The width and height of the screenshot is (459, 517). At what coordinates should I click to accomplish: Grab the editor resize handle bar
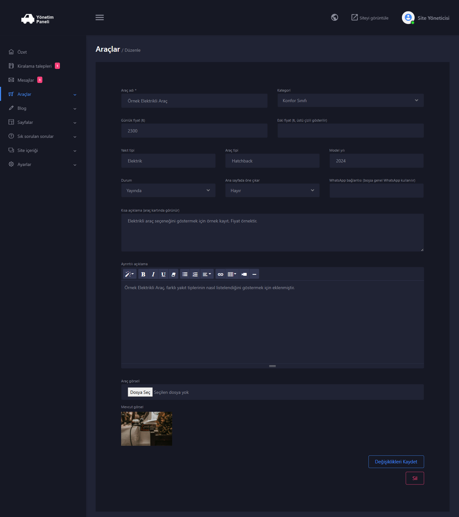(273, 366)
